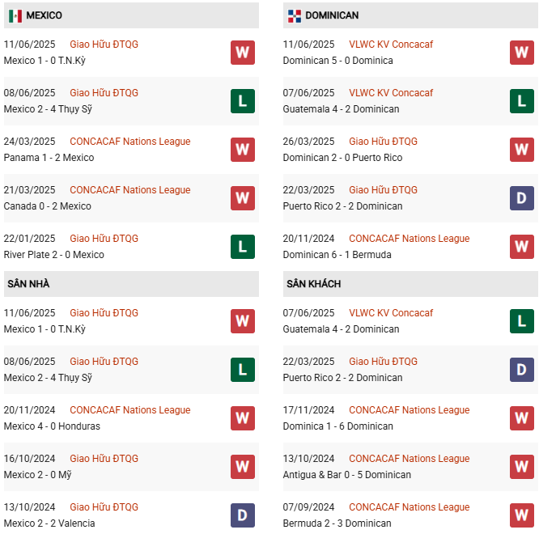This screenshot has height=534, width=539.
Task: Click the L badge for River Plate 2 - 0 Mexico
Action: 242,247
